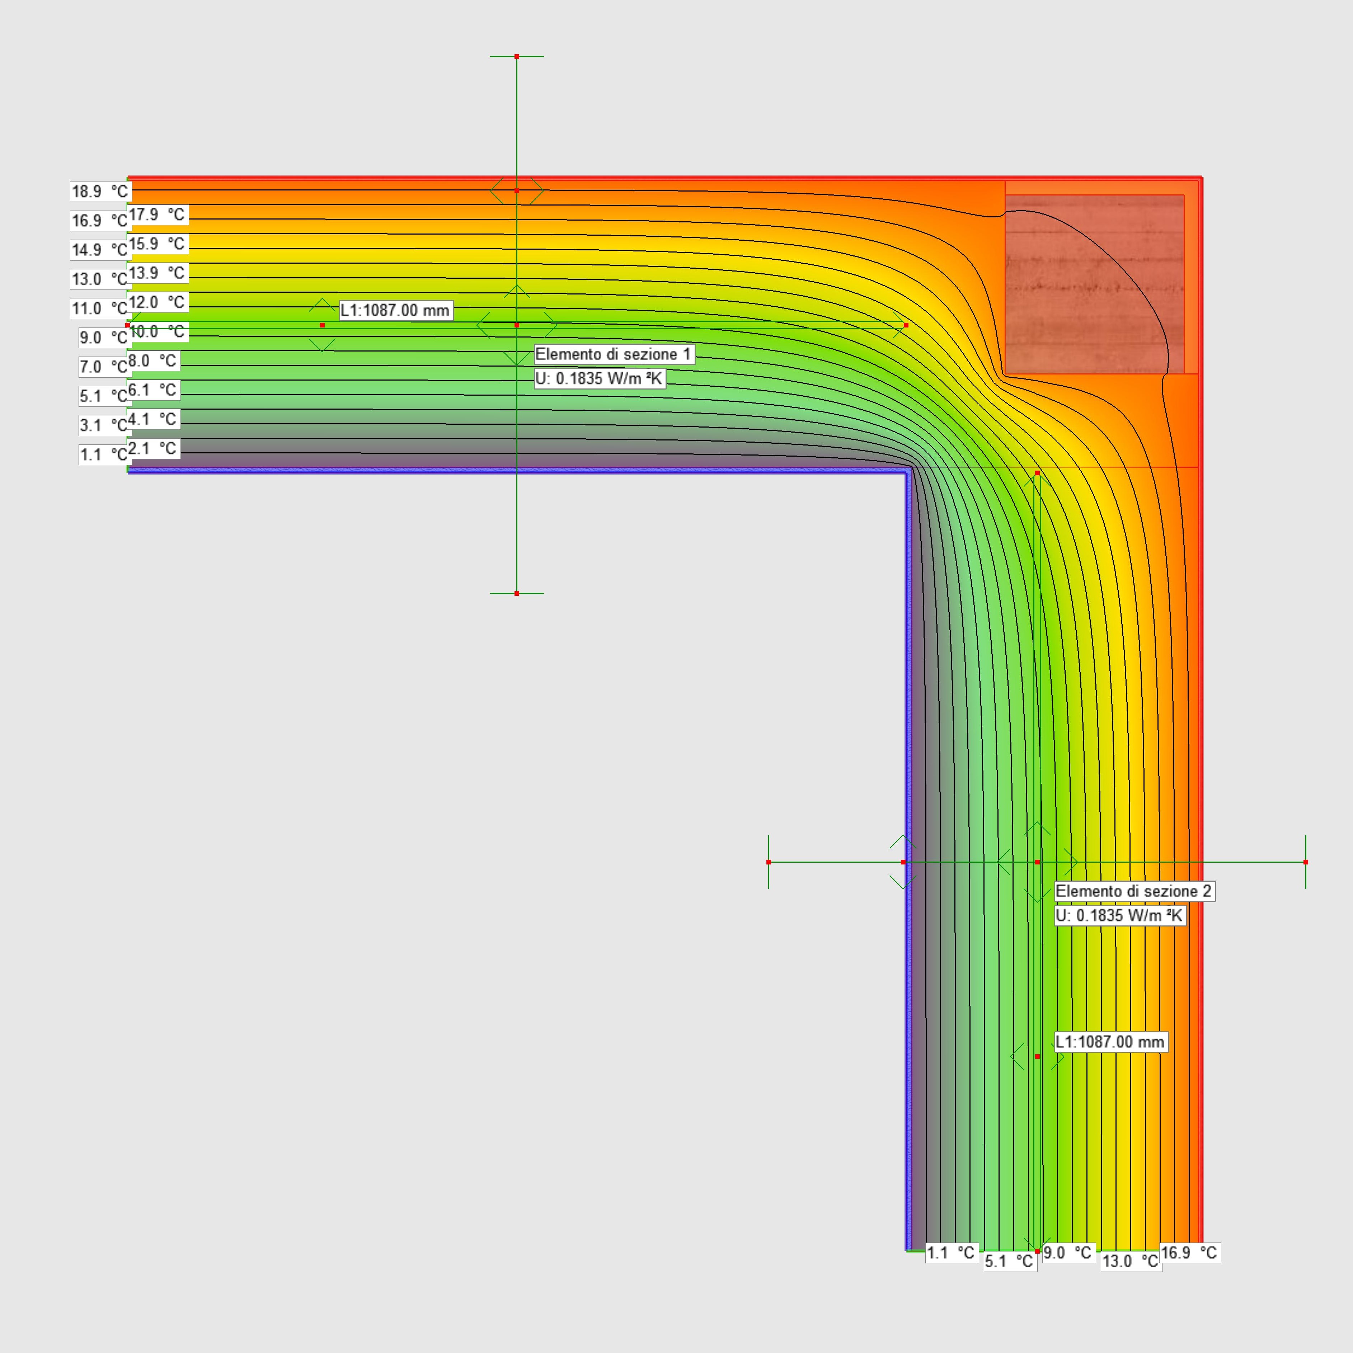
Task: Select the 4.1 °C isotherm label
Action: point(154,419)
